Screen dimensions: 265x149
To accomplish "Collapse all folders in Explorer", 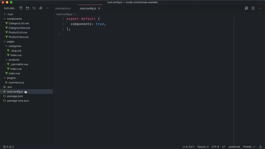I will pos(41,8).
